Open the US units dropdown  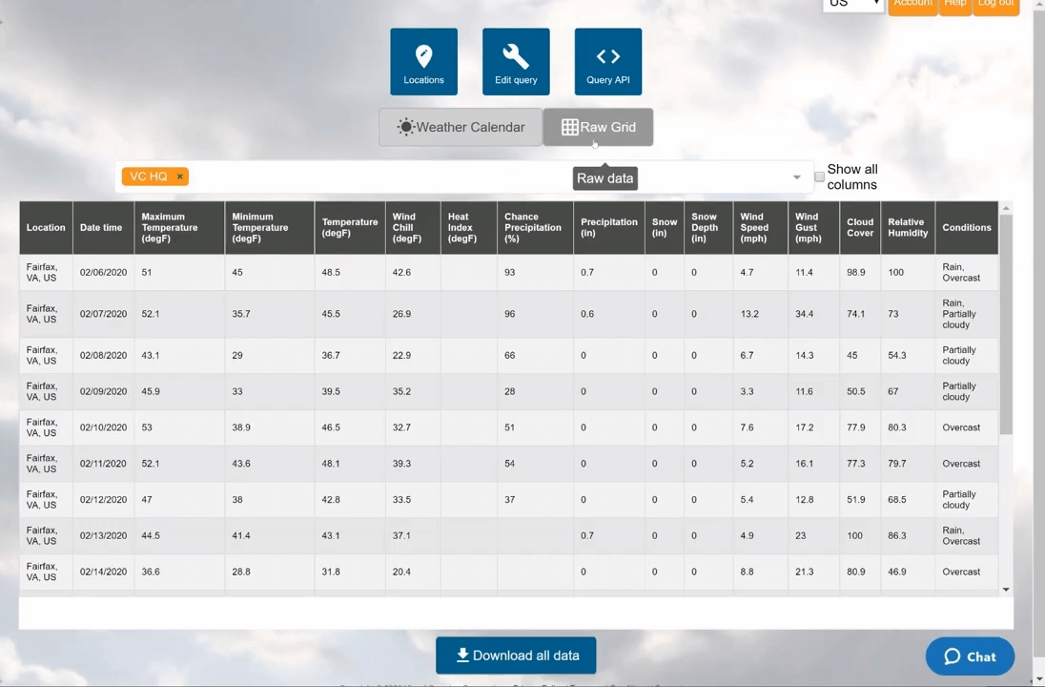[x=852, y=4]
